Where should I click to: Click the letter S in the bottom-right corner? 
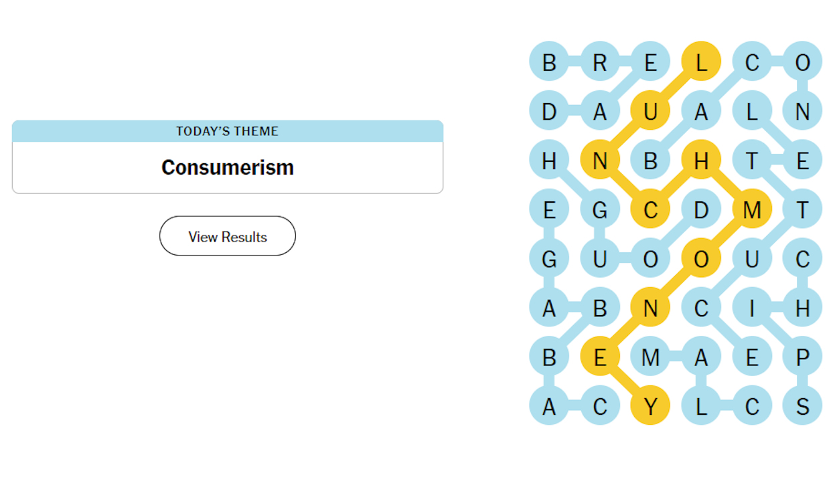(x=802, y=405)
